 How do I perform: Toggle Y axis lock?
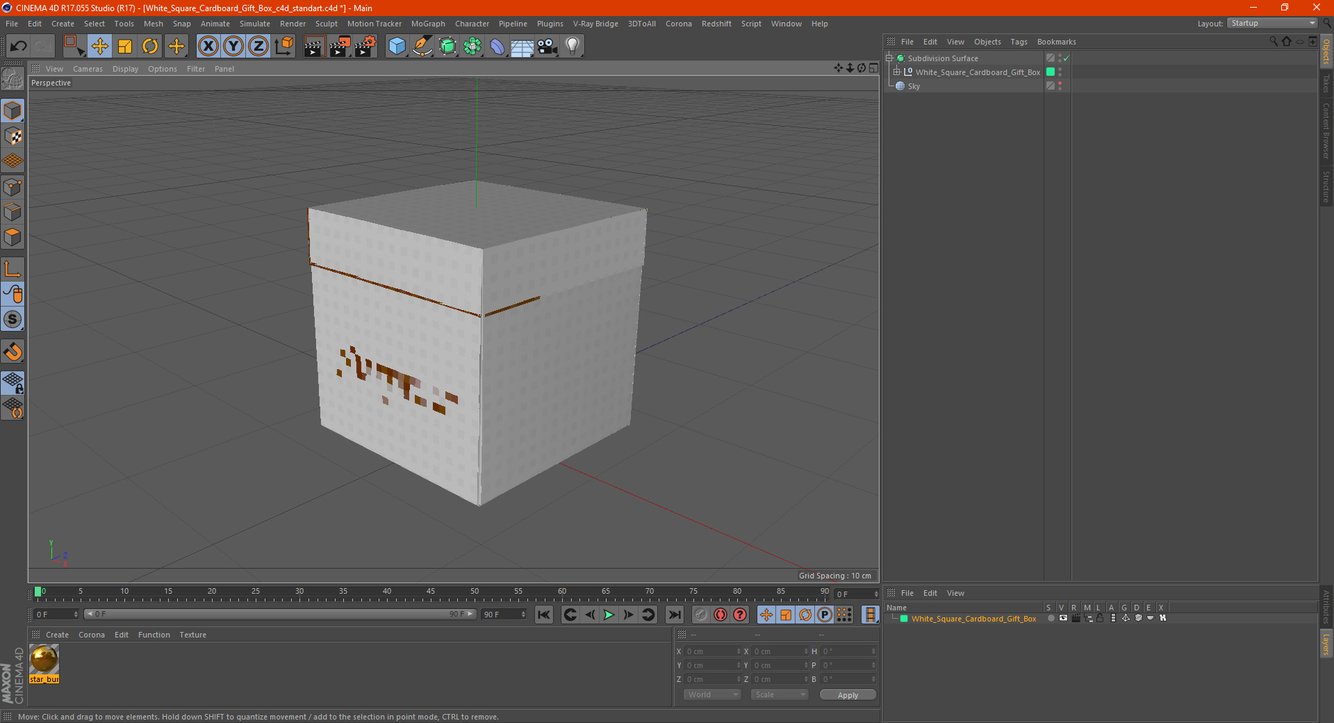(x=233, y=47)
